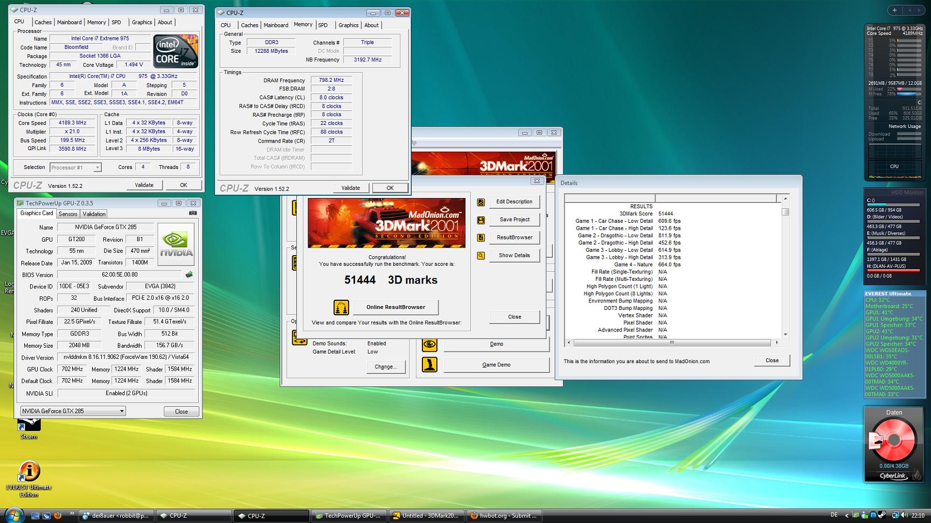931x523 pixels.
Task: Click the Change... options button
Action: pos(385,367)
